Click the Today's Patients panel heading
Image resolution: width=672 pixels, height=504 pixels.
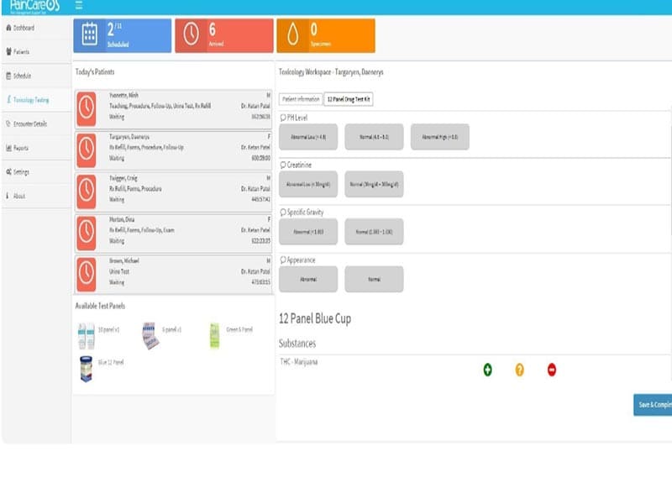[x=95, y=72]
